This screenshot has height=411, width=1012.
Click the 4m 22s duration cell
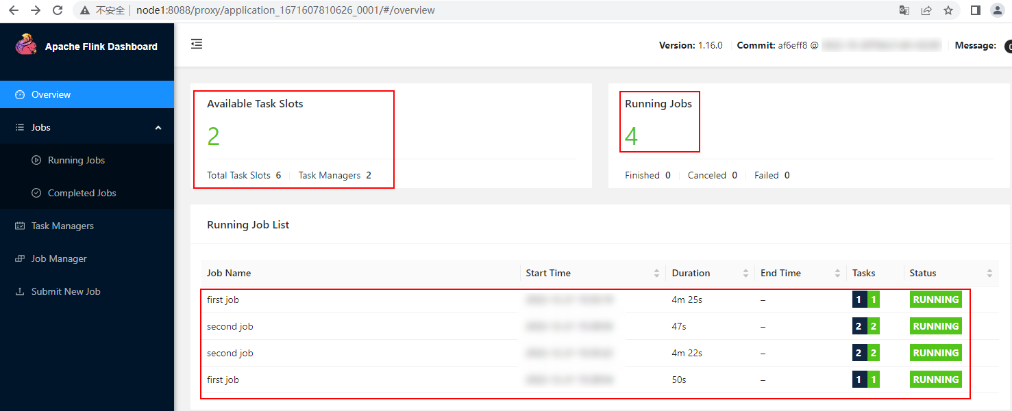pyautogui.click(x=687, y=353)
